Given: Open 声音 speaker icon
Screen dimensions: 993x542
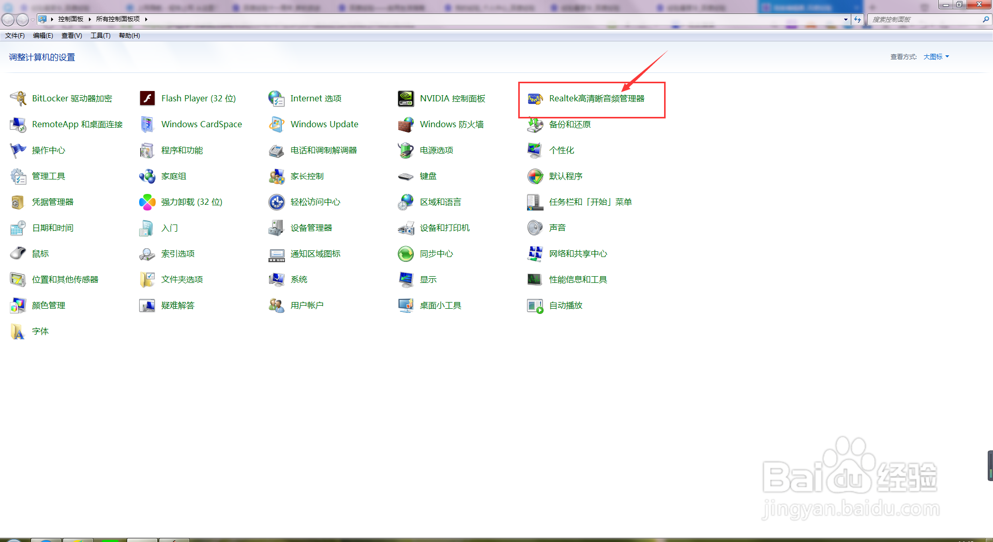Looking at the screenshot, I should coord(535,228).
